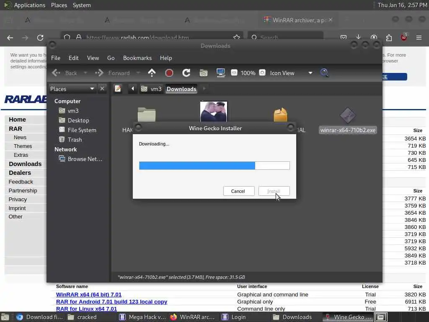This screenshot has width=429, height=322.
Task: Open the Places side pane dropdown
Action: pyautogui.click(x=72, y=89)
